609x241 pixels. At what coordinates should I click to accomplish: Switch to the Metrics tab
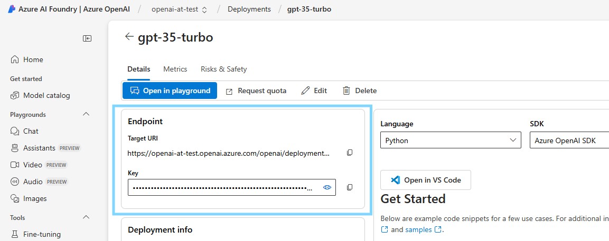tap(175, 69)
